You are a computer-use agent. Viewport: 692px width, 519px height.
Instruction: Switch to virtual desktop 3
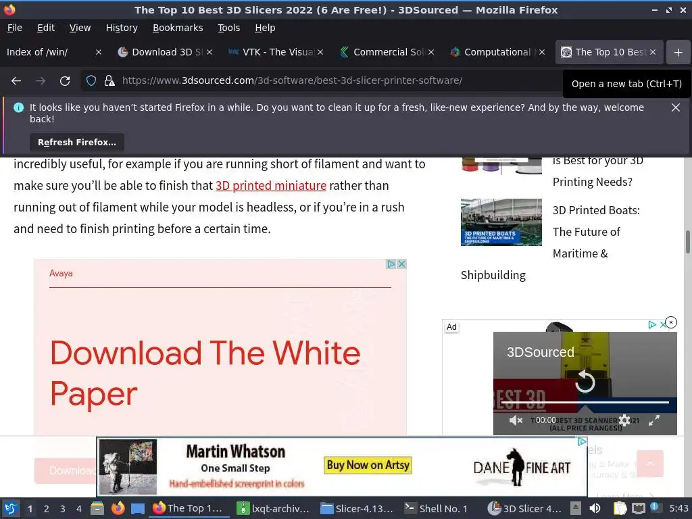tap(62, 509)
